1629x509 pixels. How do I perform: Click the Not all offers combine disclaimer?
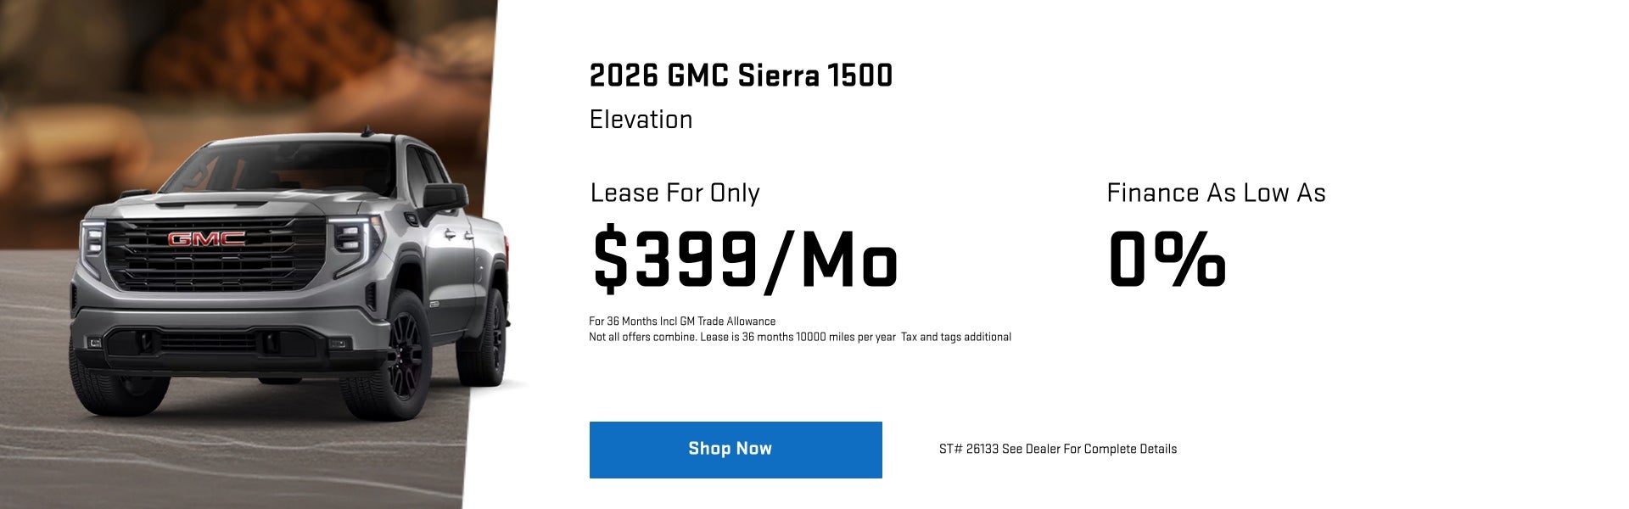coord(641,337)
